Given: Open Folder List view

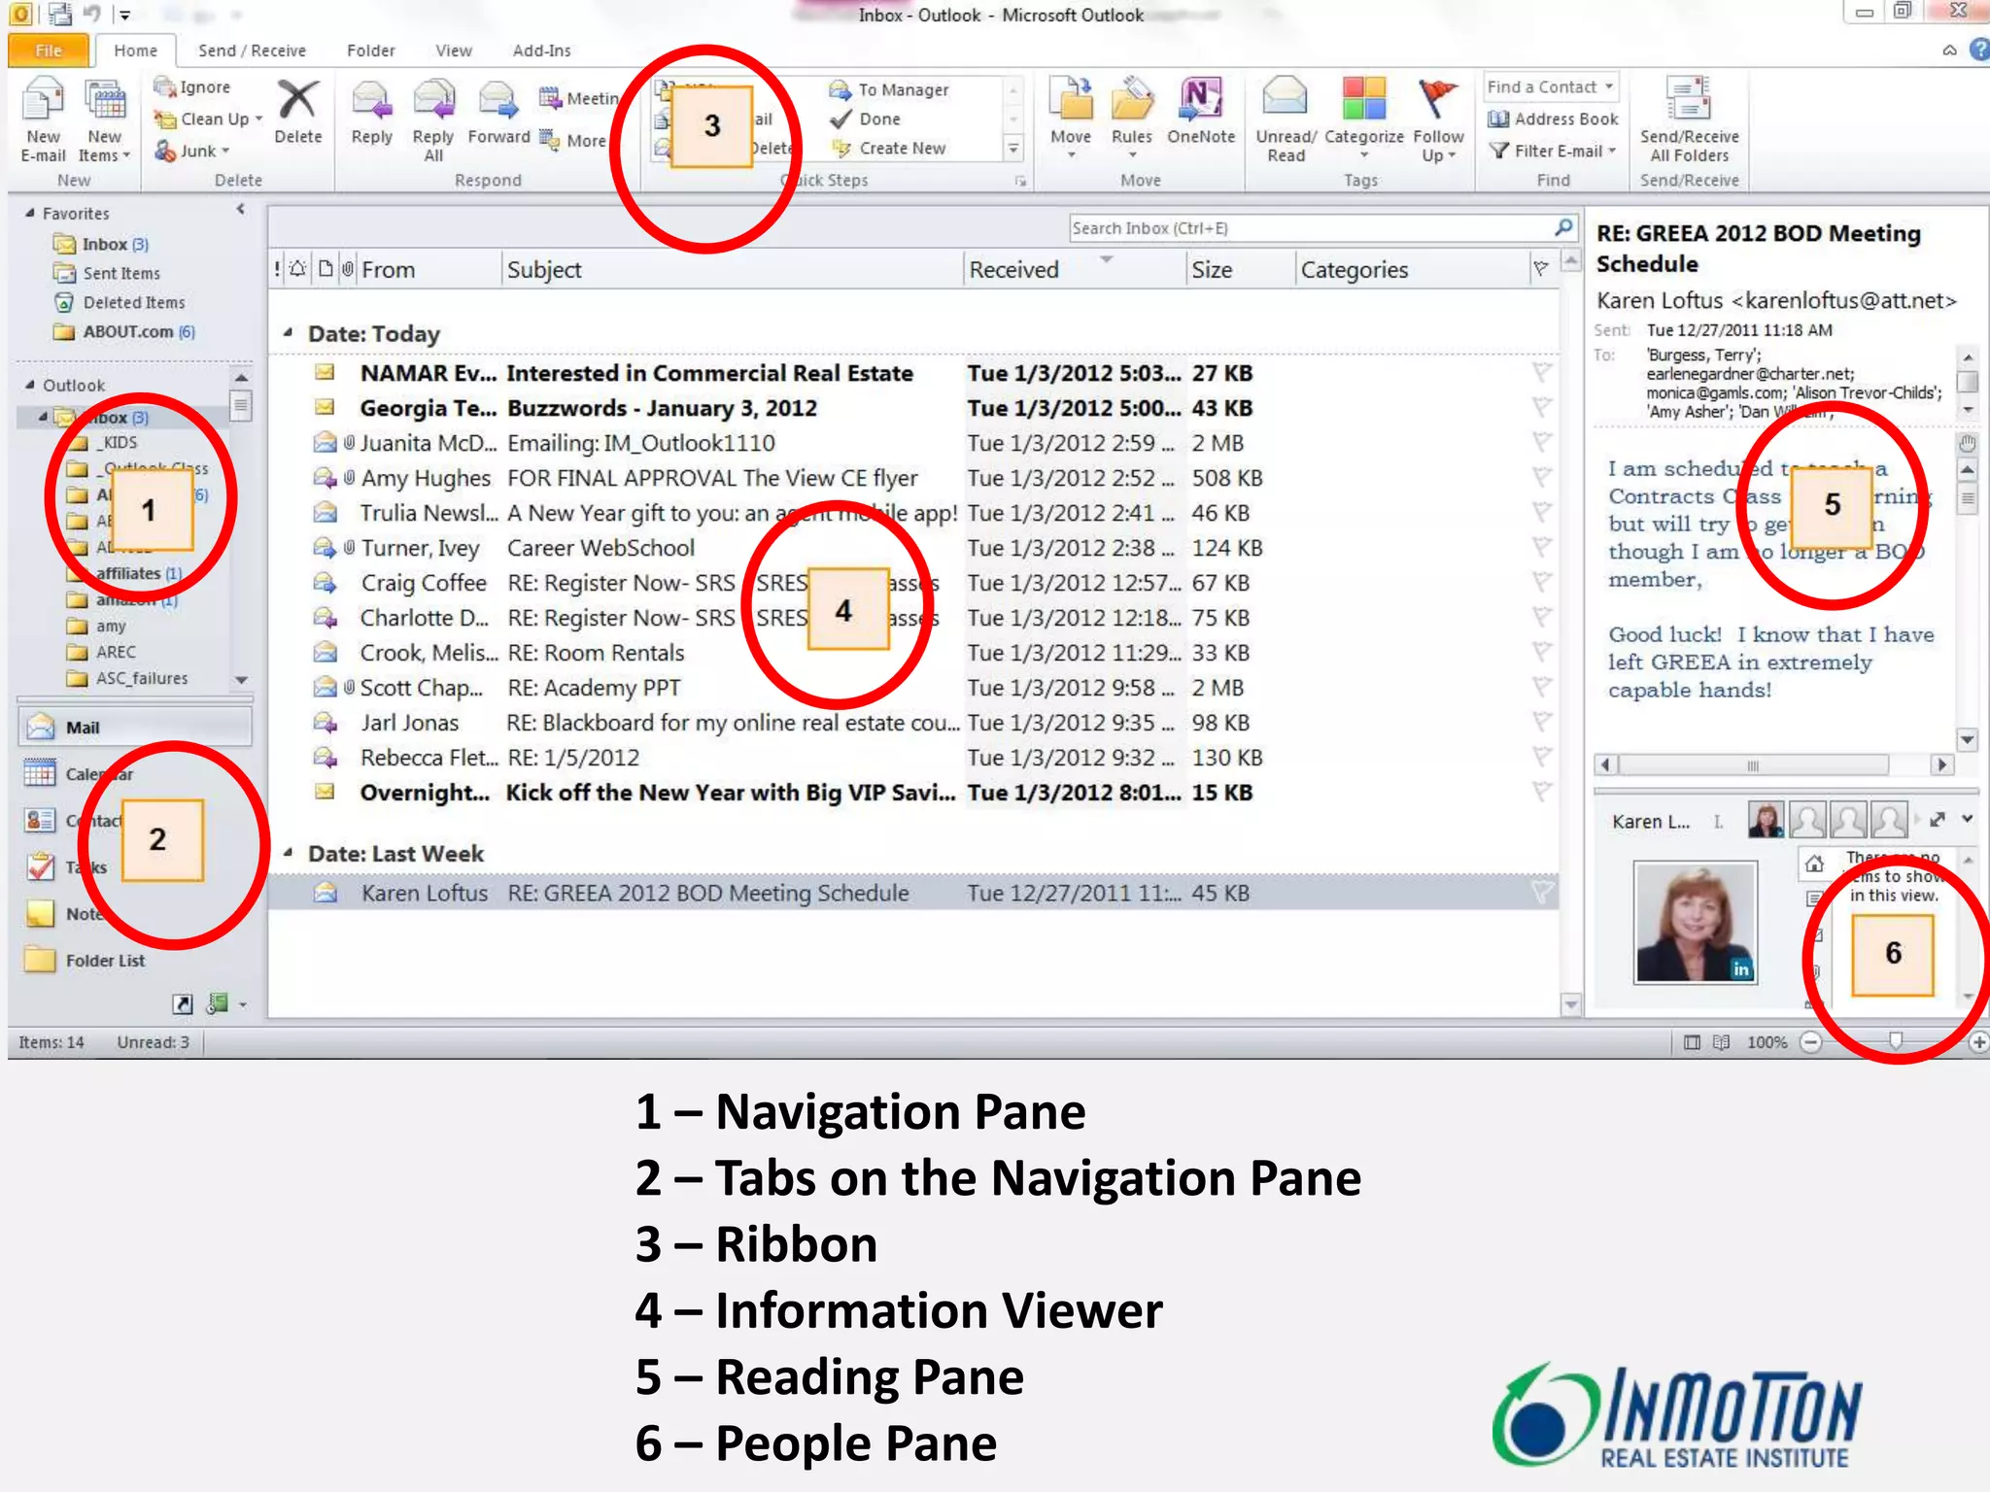Looking at the screenshot, I should 85,961.
